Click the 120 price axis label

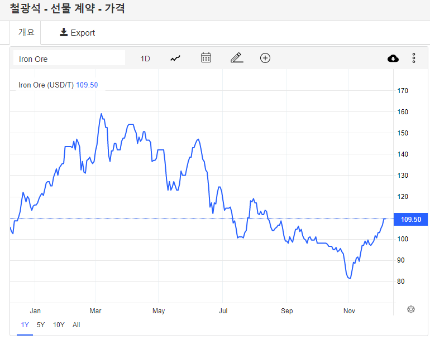[x=403, y=197]
